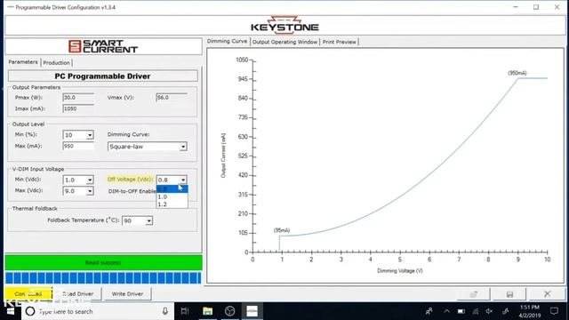Click the floppy-disk save icon button
The width and height of the screenshot is (569, 320).
pyautogui.click(x=509, y=294)
